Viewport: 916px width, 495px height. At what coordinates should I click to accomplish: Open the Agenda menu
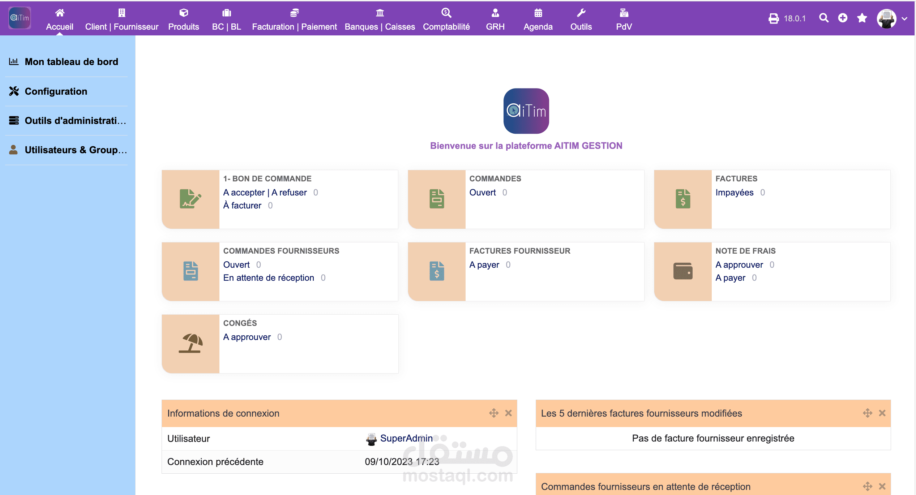(538, 20)
